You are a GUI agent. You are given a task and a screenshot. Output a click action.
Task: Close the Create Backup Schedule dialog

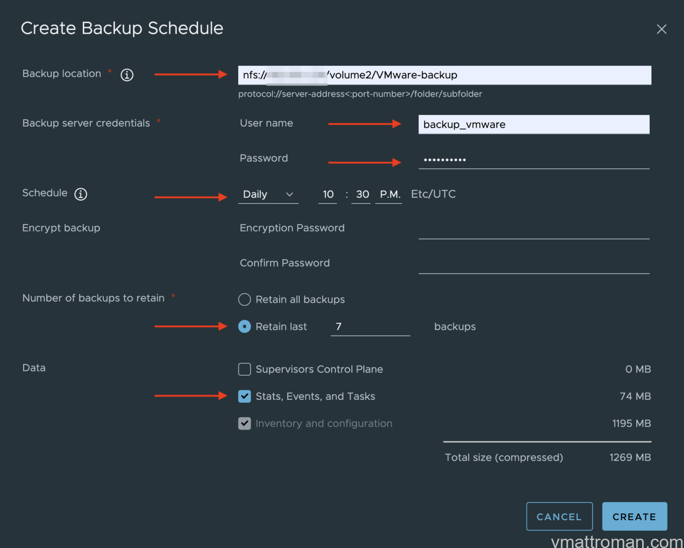pos(662,29)
